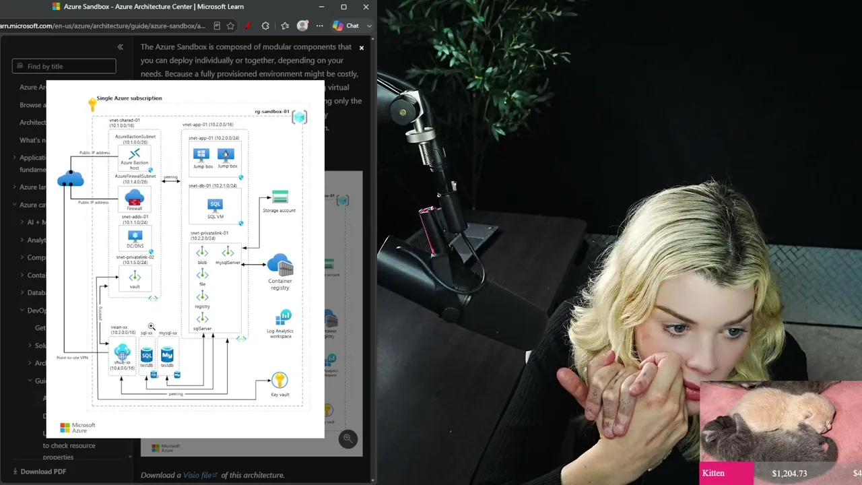862x485 pixels.
Task: Open the 'Browse a…' sidebar entry
Action: point(33,105)
